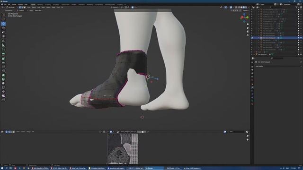Select the Knife tool
The height and width of the screenshot is (170, 303).
3,71
